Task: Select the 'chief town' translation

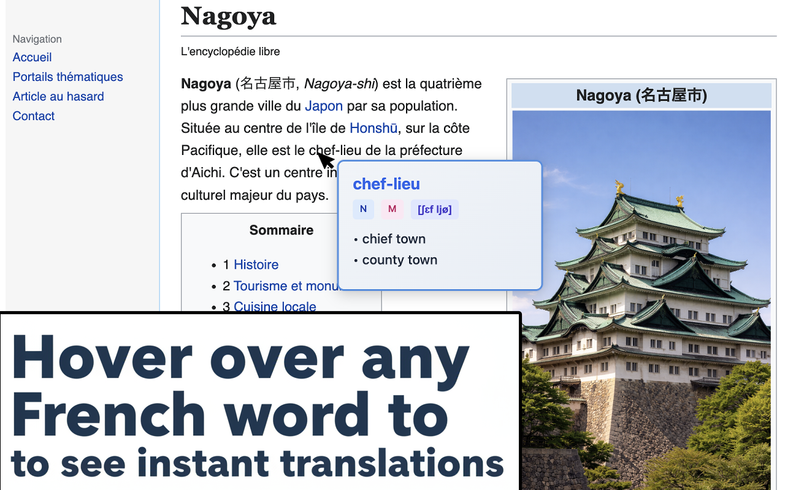Action: [x=394, y=239]
